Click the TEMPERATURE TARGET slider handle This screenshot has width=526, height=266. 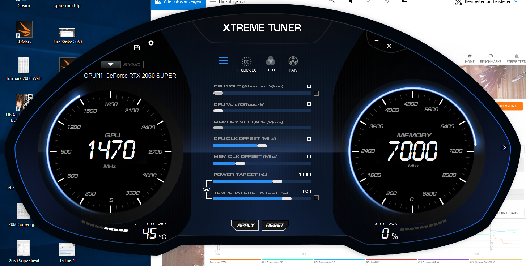[x=287, y=198]
